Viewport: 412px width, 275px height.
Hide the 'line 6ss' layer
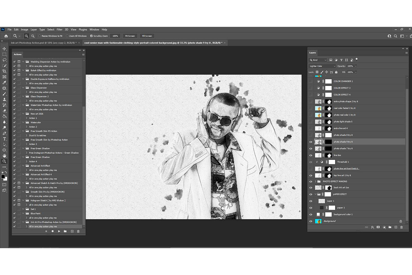pyautogui.click(x=311, y=155)
